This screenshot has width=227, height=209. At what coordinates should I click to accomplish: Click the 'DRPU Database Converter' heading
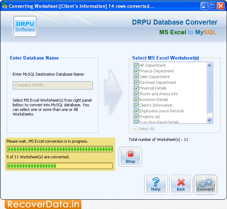pos(175,22)
